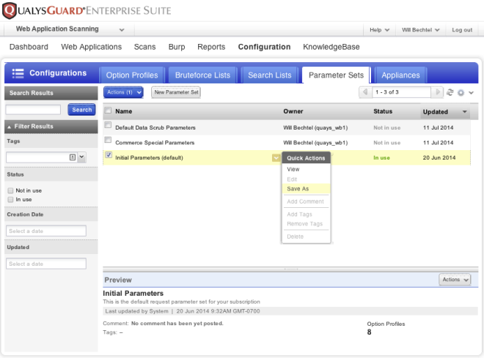Image resolution: width=484 pixels, height=358 pixels.
Task: Grab the preview pane splitter handle
Action: pos(290,269)
